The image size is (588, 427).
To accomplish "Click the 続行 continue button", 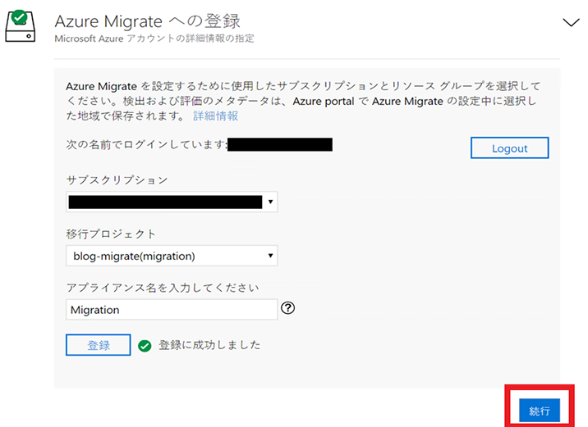I will click(540, 411).
